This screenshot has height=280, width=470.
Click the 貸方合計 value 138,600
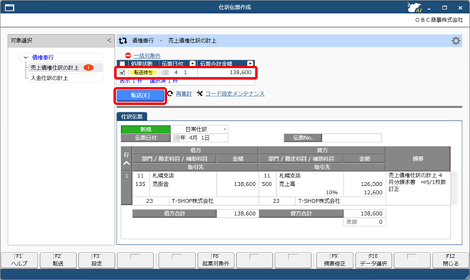[x=371, y=213]
